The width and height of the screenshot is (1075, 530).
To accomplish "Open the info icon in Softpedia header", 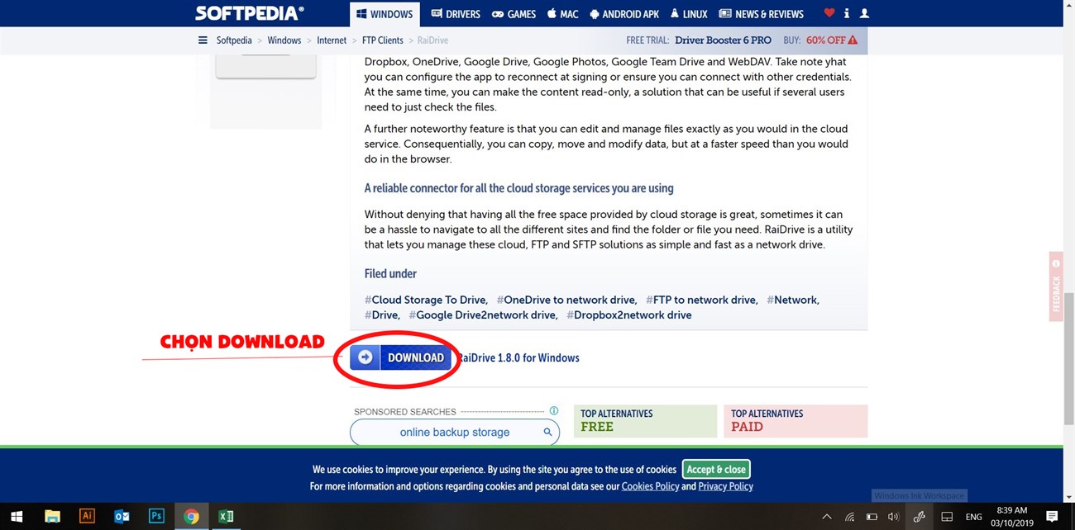I will [847, 14].
